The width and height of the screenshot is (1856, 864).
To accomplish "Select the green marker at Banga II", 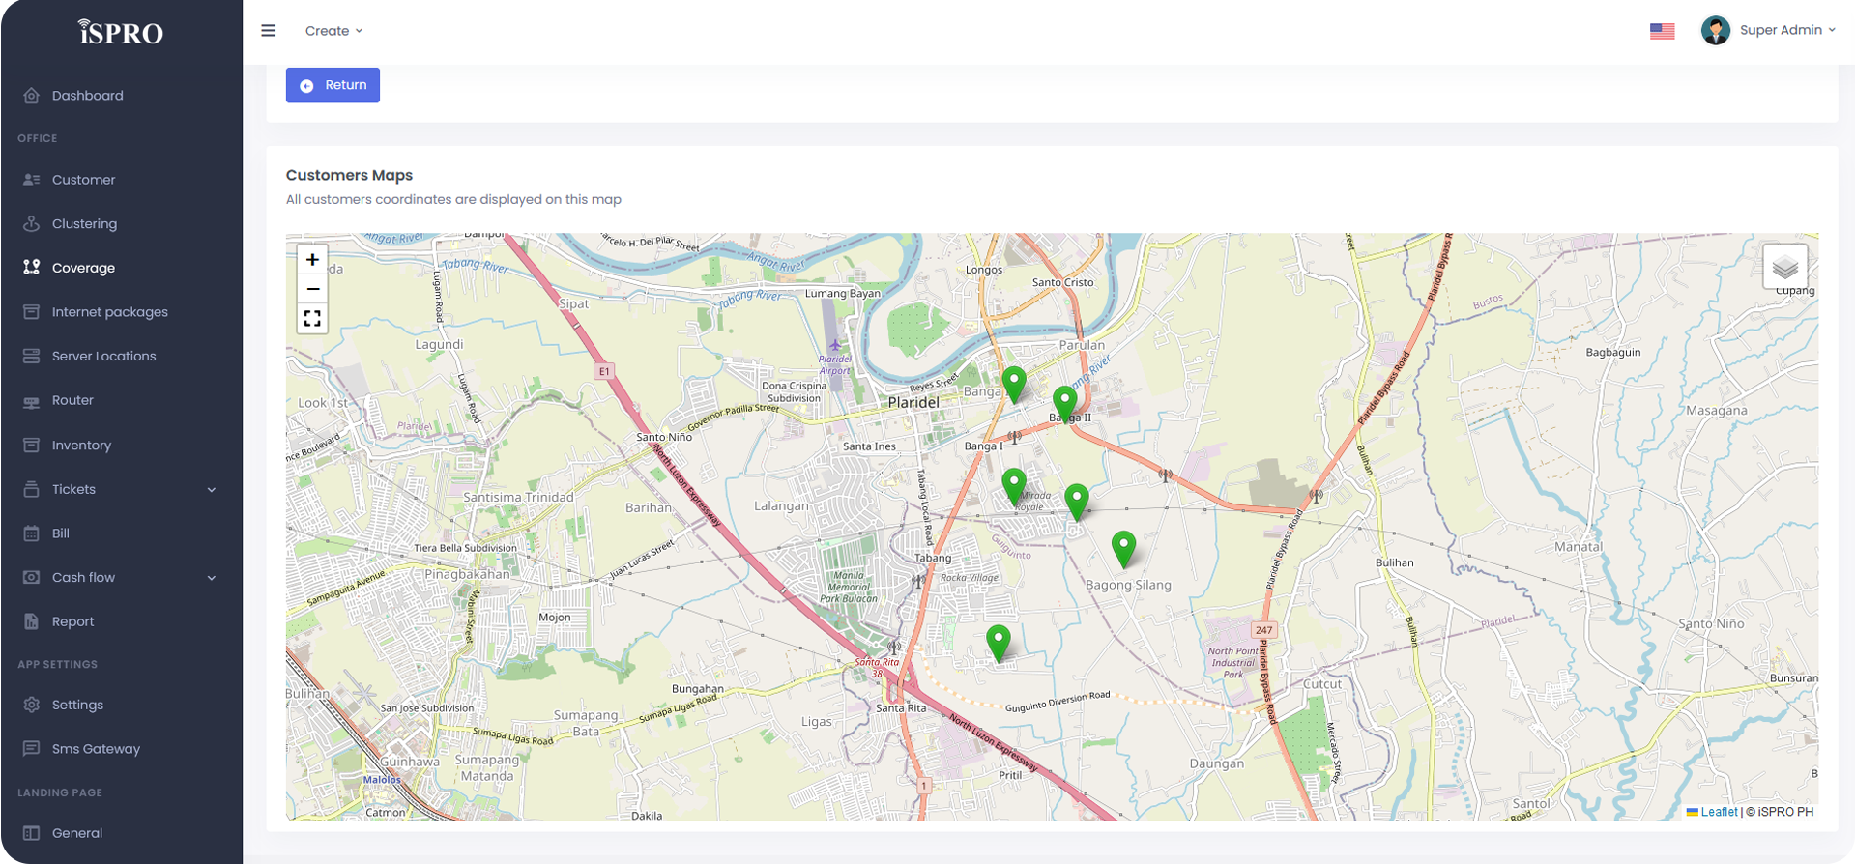I will (1065, 404).
